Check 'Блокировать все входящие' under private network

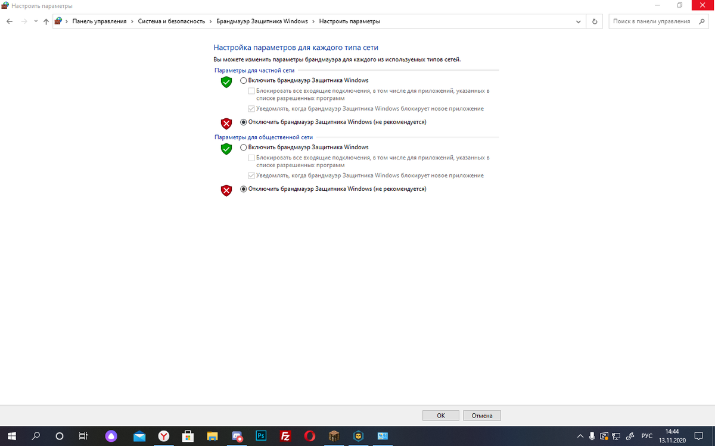tap(251, 91)
